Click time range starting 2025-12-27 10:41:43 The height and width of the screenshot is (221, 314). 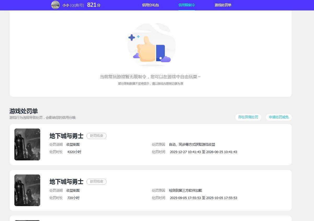coord(203,152)
